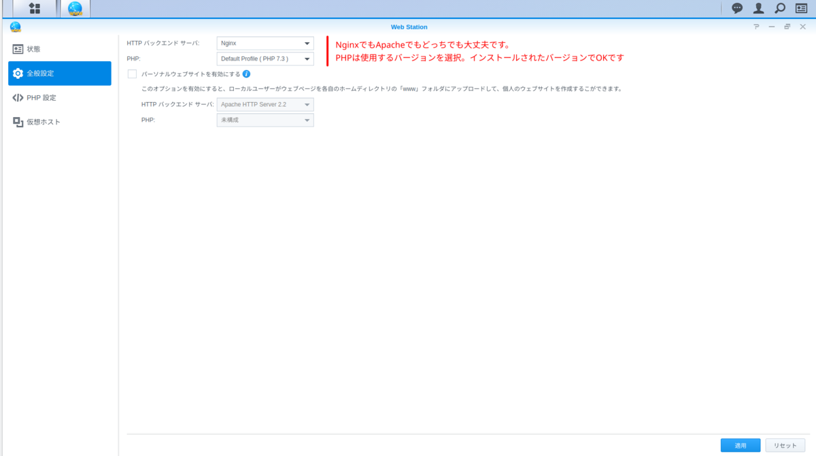
Task: Open the Apache HTTP Server 2.2 dropdown
Action: 265,105
